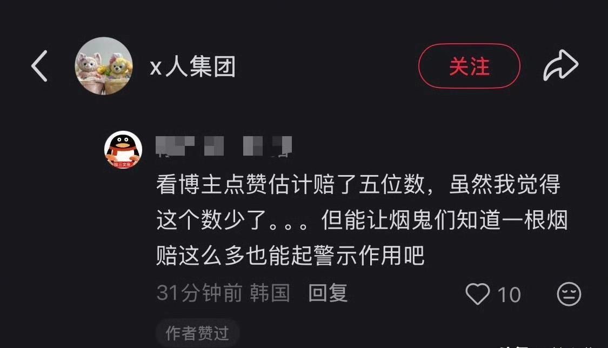Like the comment with the heart icon
The width and height of the screenshot is (608, 348).
[477, 294]
